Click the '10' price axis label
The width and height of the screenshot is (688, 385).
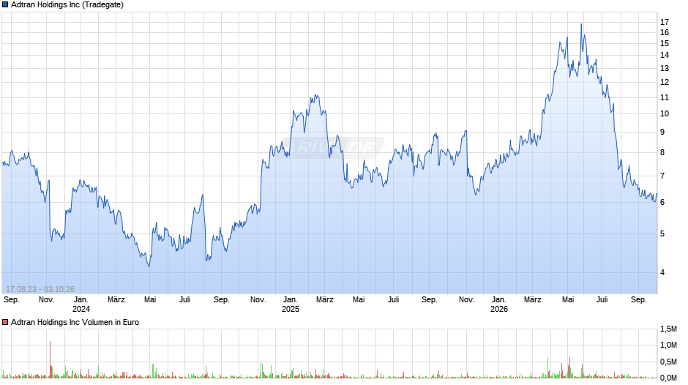click(665, 113)
